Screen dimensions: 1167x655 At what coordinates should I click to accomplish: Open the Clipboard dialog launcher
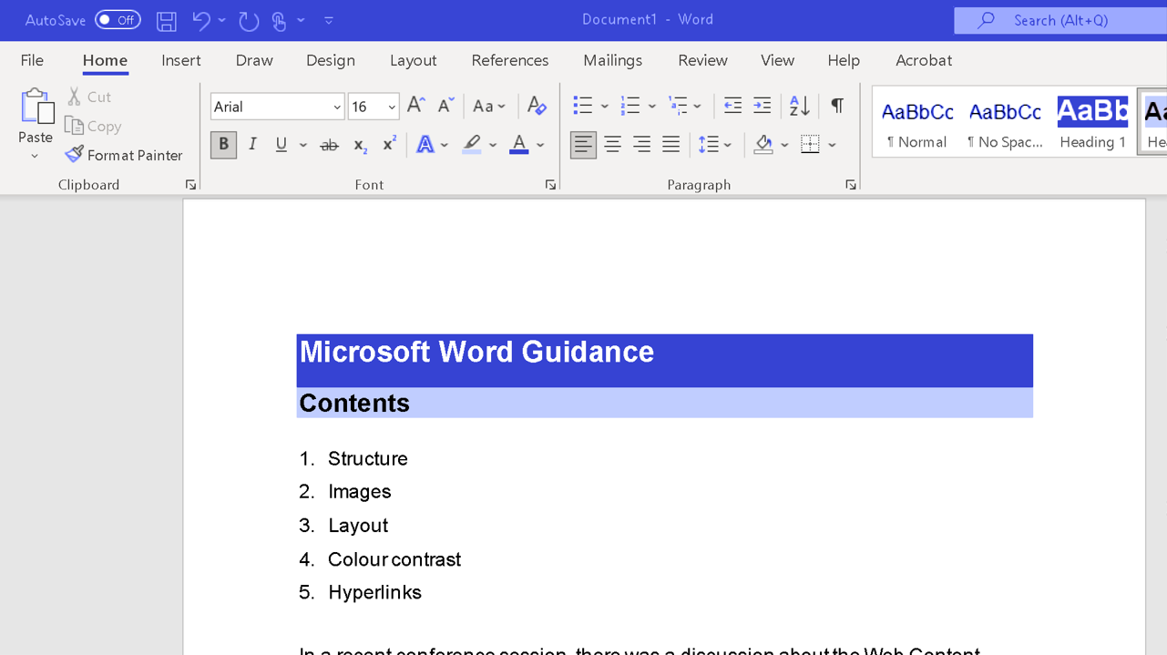[190, 185]
